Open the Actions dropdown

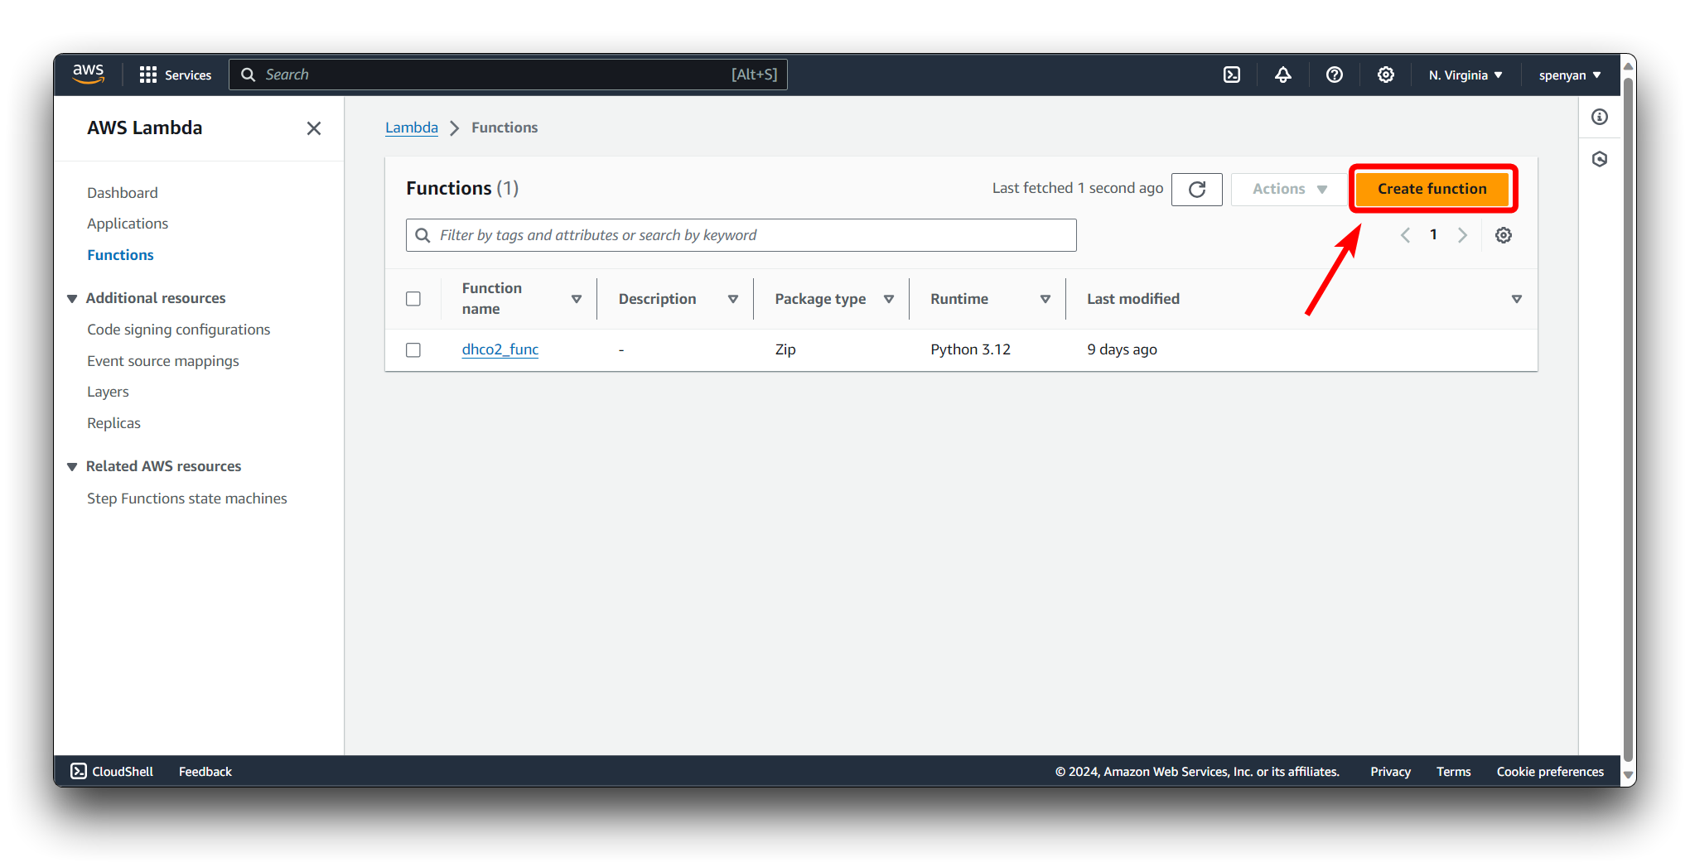point(1289,189)
